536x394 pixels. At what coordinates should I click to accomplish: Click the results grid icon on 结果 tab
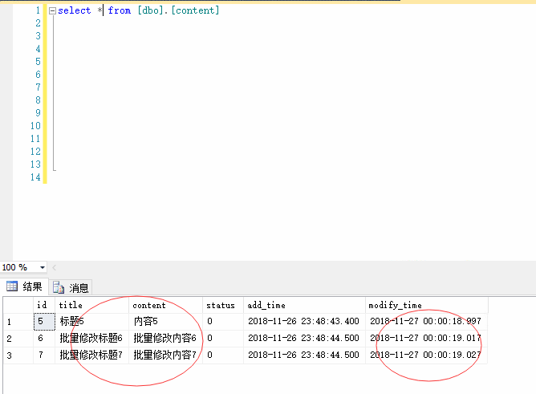[12, 286]
